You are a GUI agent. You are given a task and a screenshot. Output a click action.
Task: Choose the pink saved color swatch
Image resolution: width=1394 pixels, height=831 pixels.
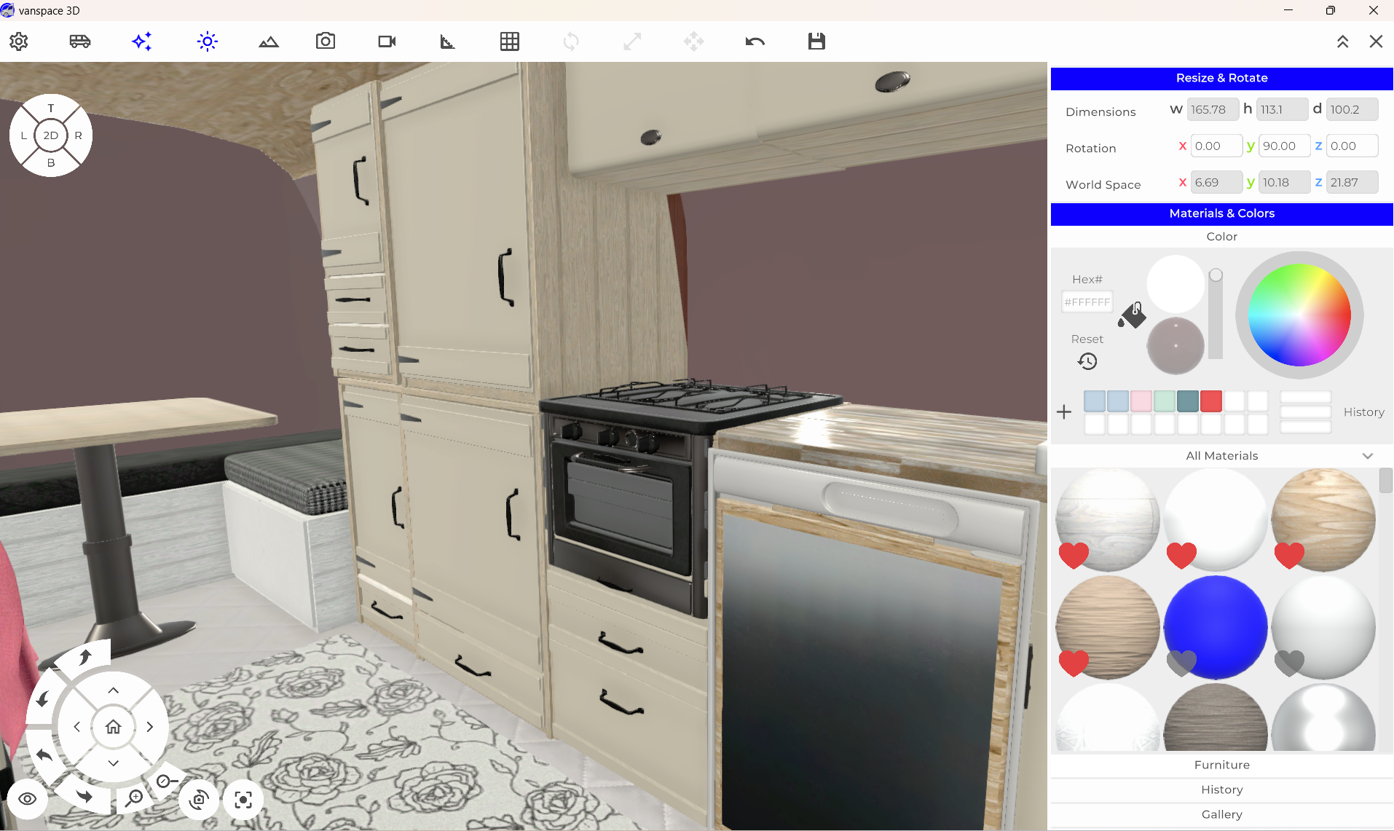[1141, 401]
